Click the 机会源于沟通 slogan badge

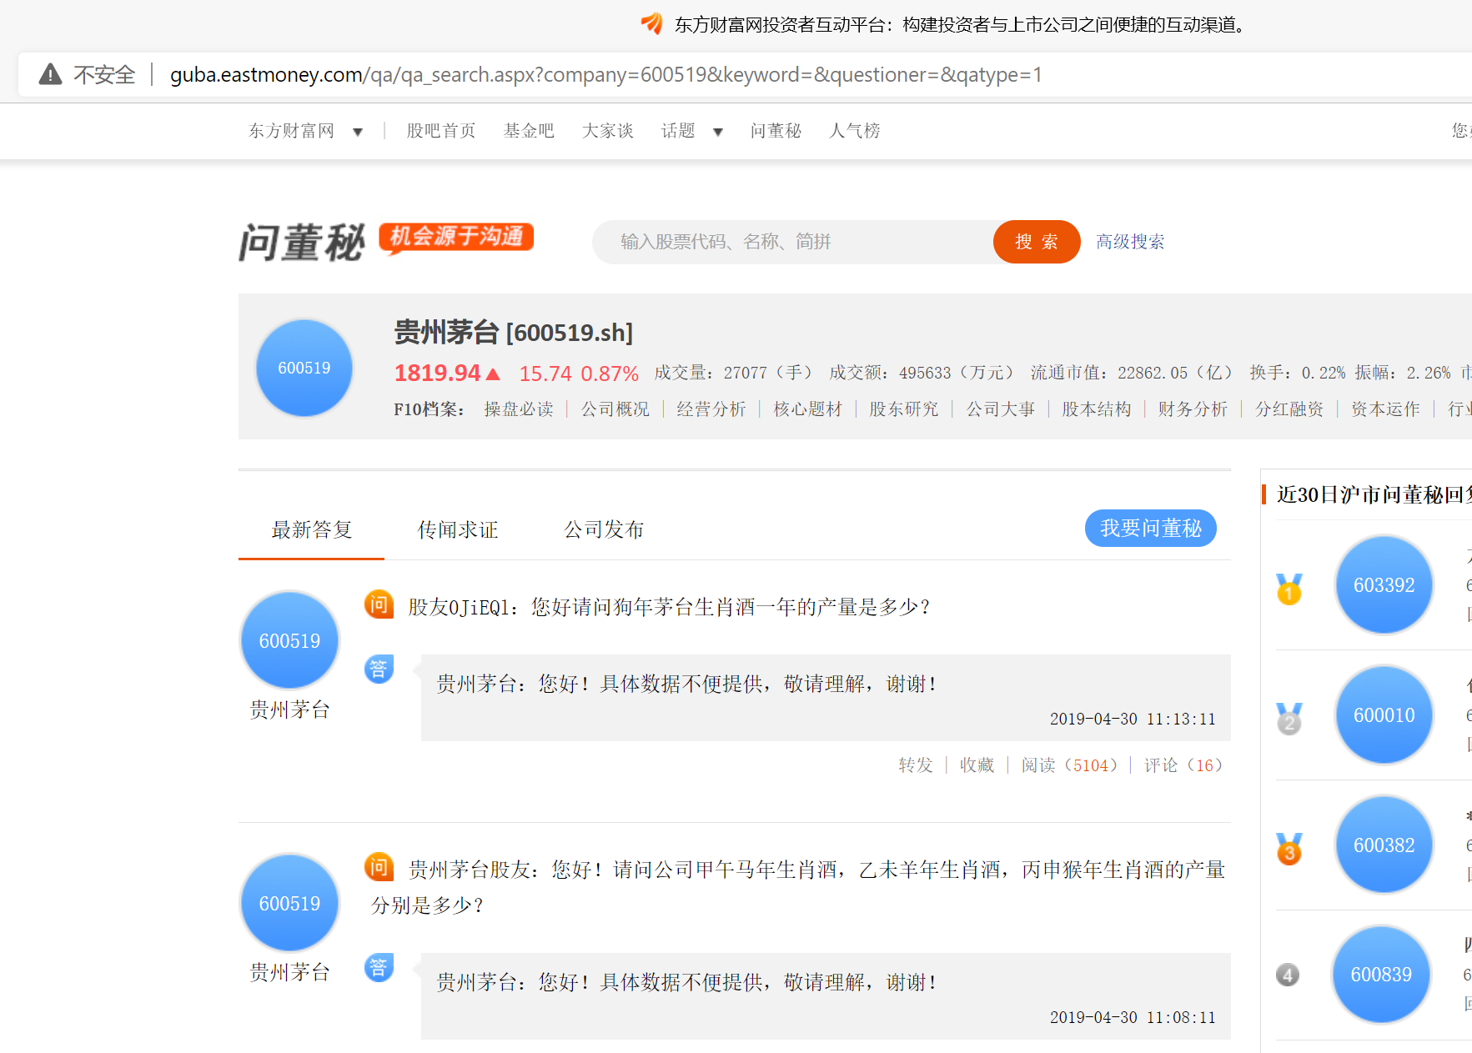click(x=456, y=237)
